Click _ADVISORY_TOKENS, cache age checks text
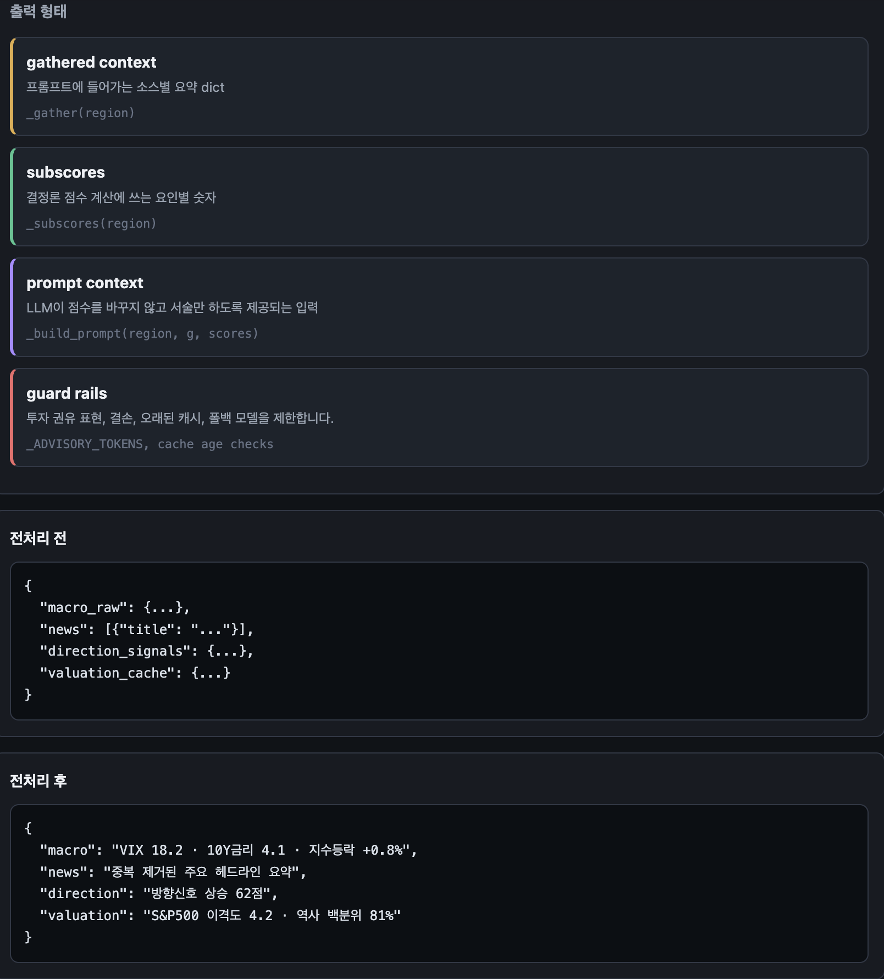Screen dimensions: 884x979 coord(150,444)
